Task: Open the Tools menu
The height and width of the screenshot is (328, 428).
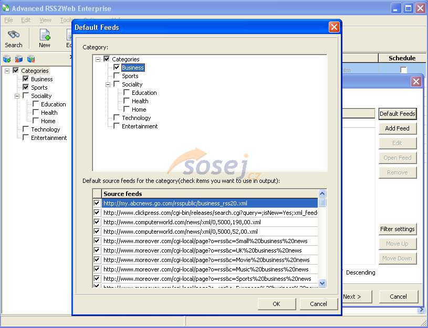Action: pos(66,20)
